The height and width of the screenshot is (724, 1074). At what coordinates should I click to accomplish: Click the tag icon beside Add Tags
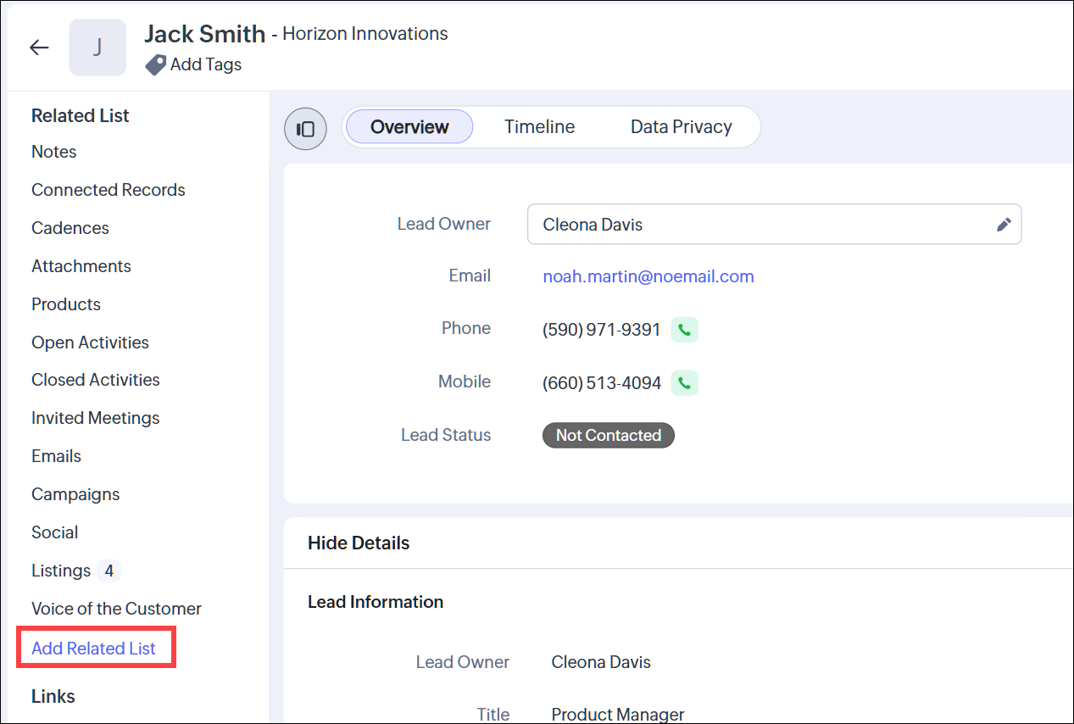[x=155, y=65]
